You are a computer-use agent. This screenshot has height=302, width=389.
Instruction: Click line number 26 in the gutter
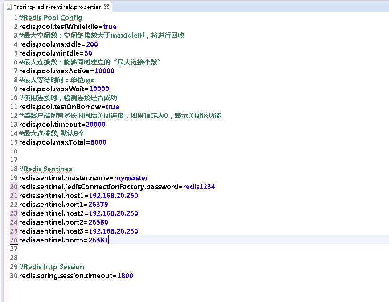[14, 240]
